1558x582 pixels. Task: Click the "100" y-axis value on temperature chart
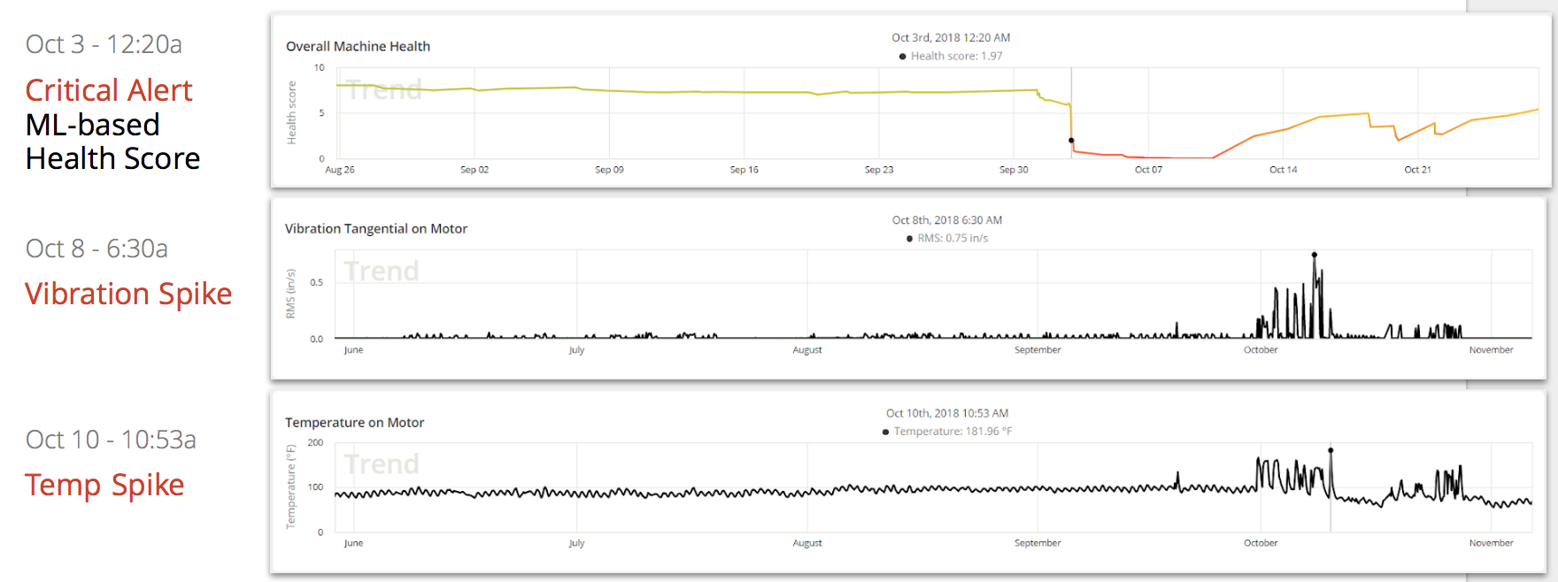coord(315,487)
